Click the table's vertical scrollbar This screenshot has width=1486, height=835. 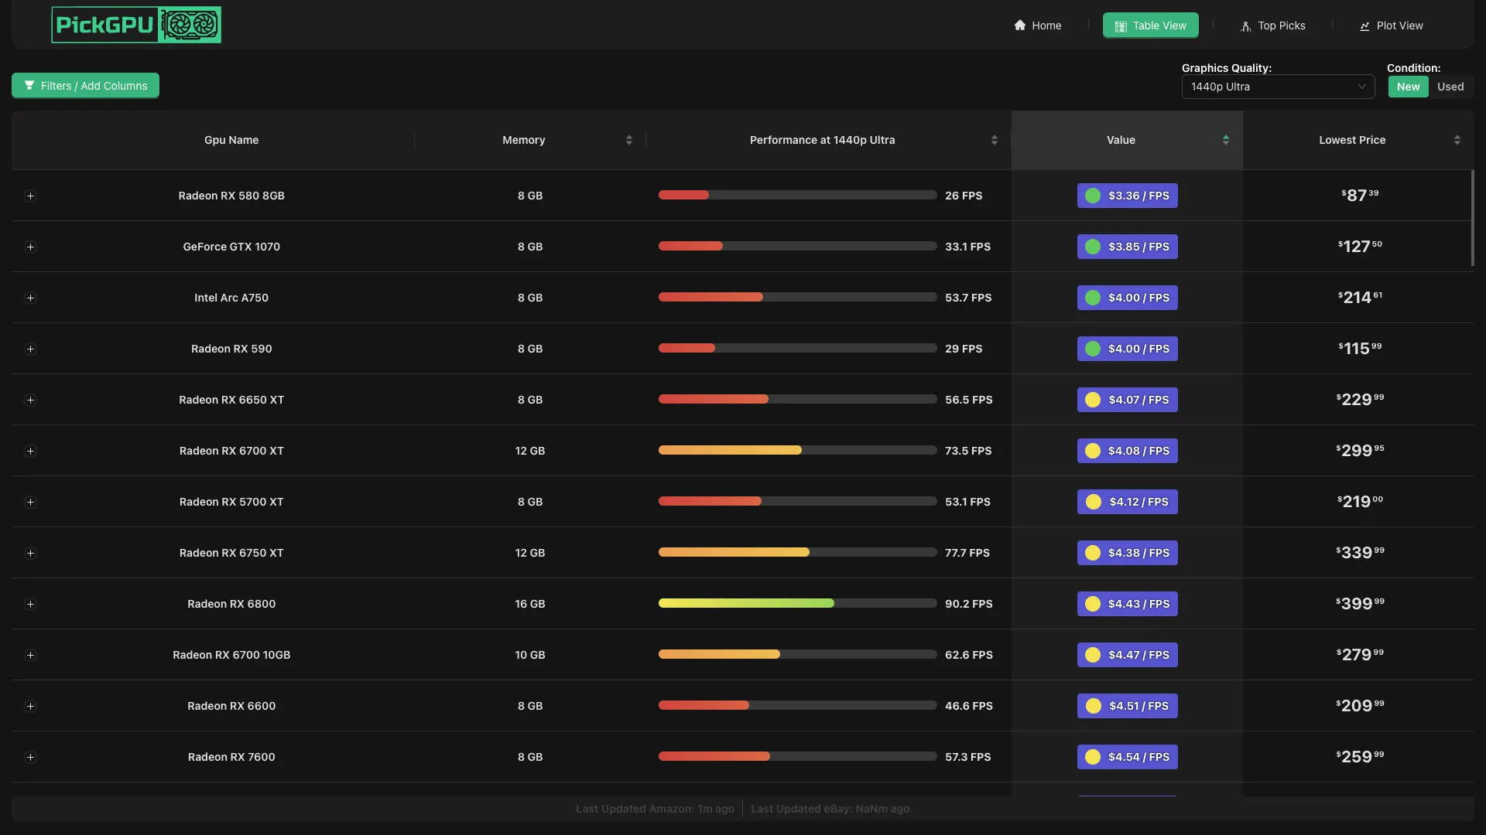(1472, 218)
